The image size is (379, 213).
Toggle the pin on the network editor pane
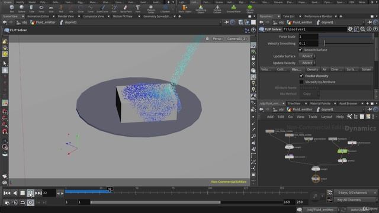370,109
